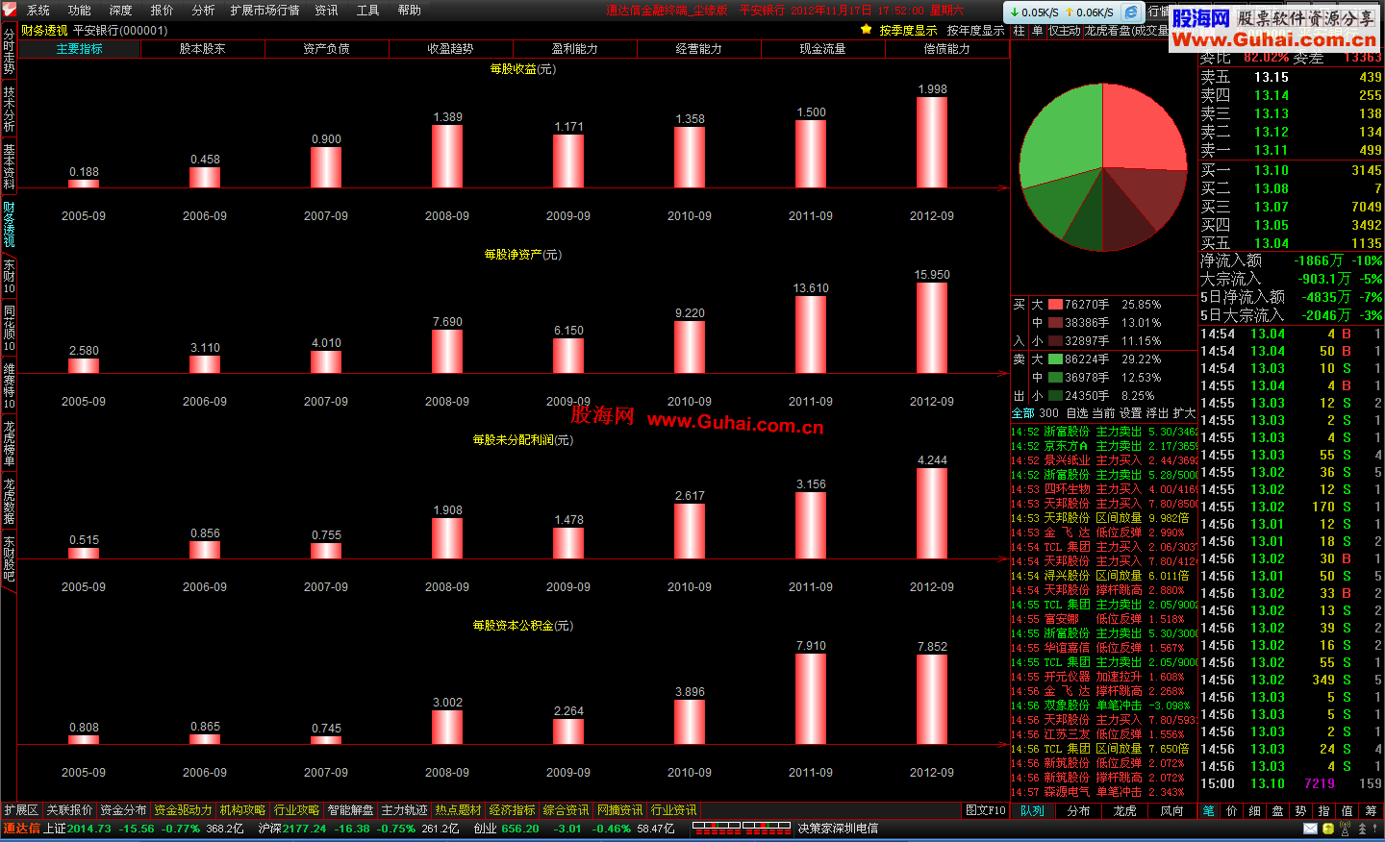Click the double up-arrow status icon
The height and width of the screenshot is (842, 1385).
1362,829
